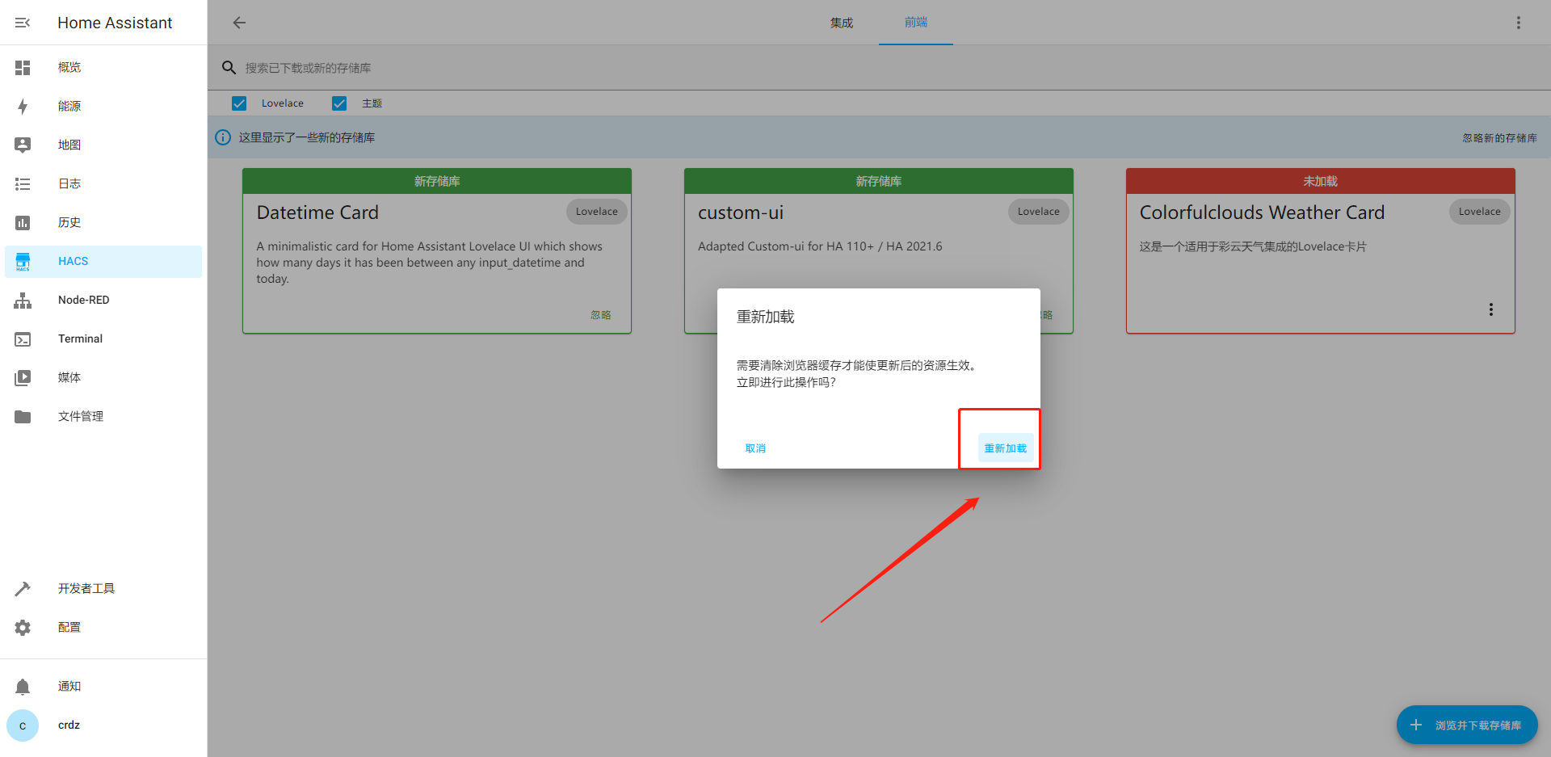
Task: Open the developer tools hammer icon
Action: coord(23,589)
